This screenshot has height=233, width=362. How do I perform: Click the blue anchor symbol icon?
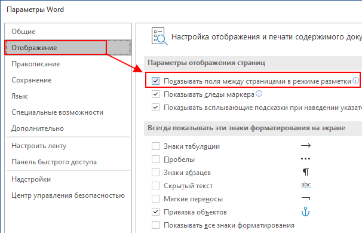(x=305, y=211)
